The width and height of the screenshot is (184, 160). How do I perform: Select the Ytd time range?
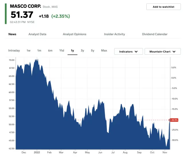point(62,51)
